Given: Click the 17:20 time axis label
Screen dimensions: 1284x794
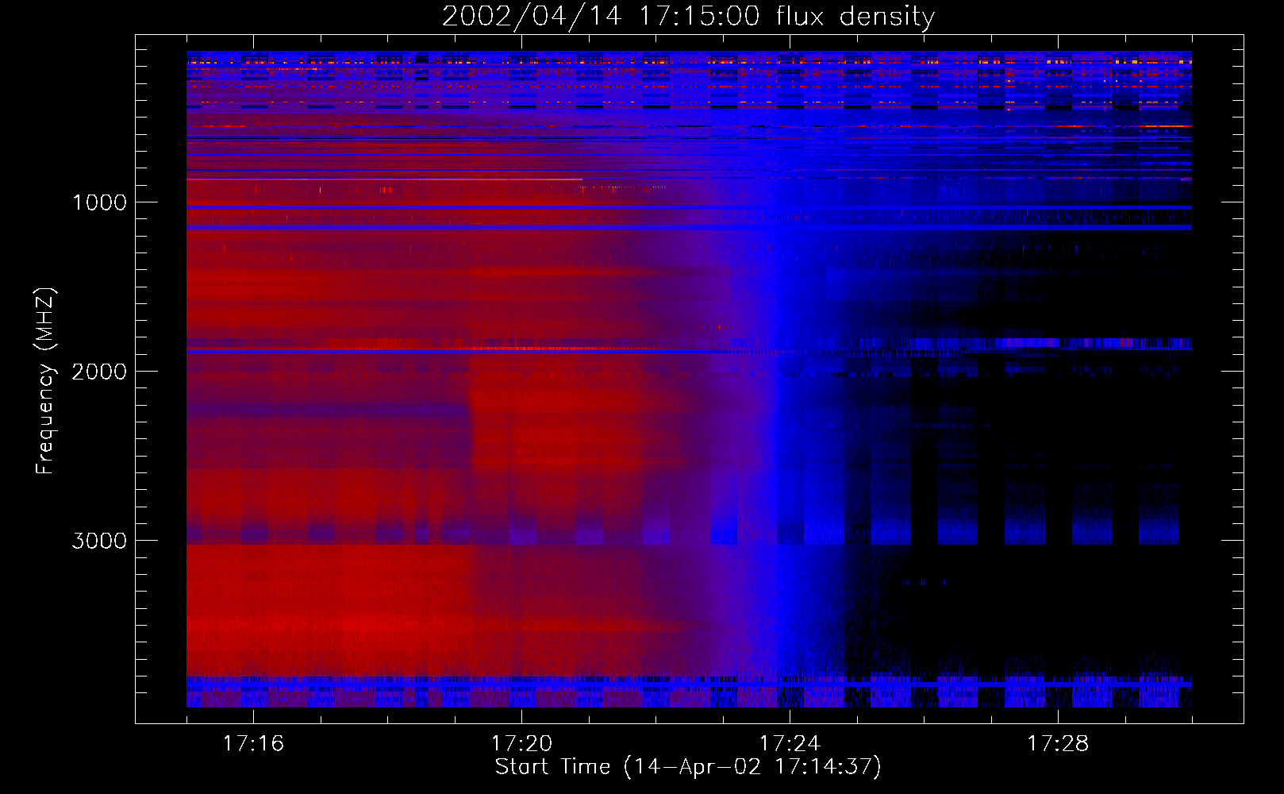Looking at the screenshot, I should click(521, 743).
